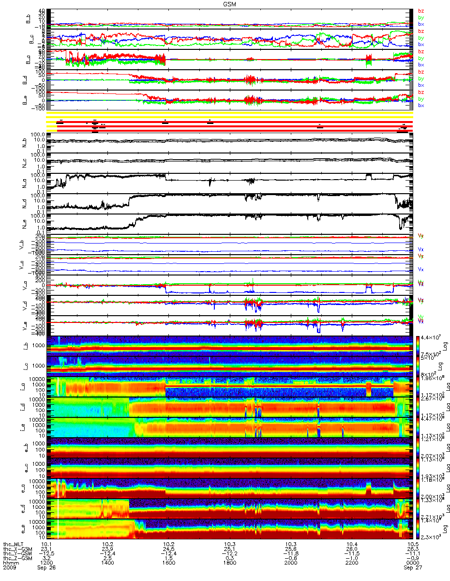Select the MLT value 10.4
450x581 pixels.
click(351, 545)
